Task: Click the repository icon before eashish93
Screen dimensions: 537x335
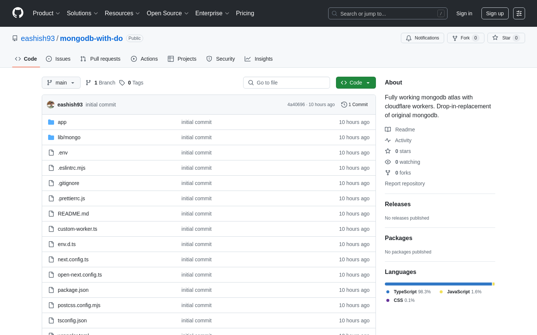Action: 15,38
